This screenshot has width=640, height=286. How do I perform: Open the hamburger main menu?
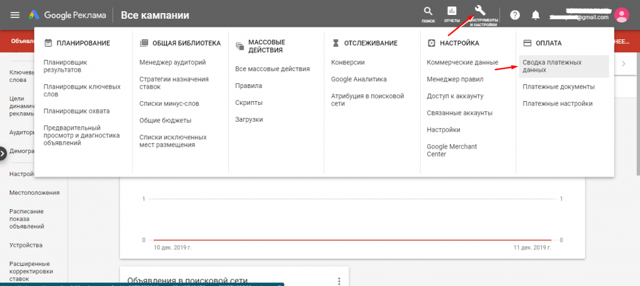click(x=15, y=16)
